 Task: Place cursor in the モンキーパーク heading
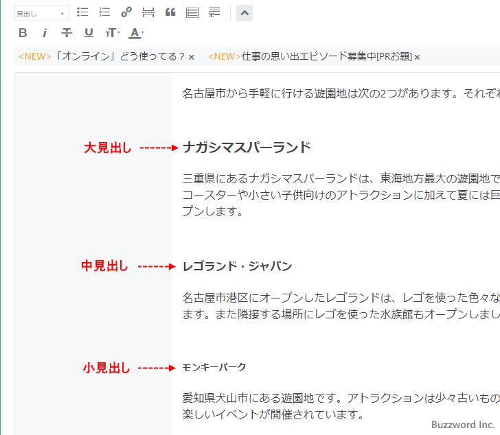tap(214, 368)
